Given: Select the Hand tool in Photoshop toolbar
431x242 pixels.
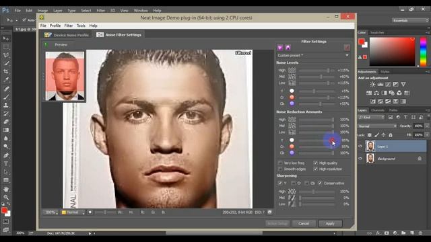Looking at the screenshot, I should pos(6,189).
